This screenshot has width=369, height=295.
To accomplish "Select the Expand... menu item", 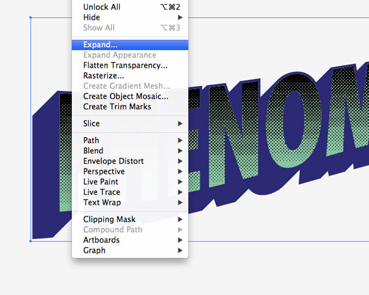I will tap(130, 45).
